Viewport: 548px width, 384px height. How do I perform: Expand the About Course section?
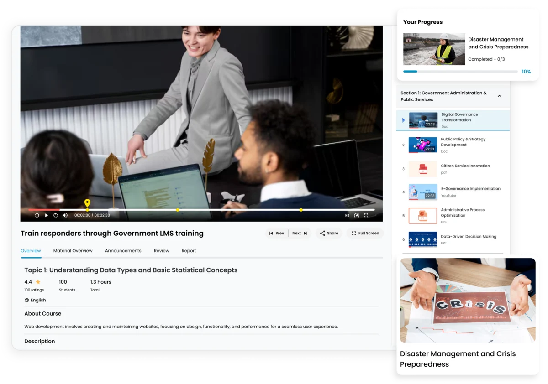pyautogui.click(x=43, y=313)
